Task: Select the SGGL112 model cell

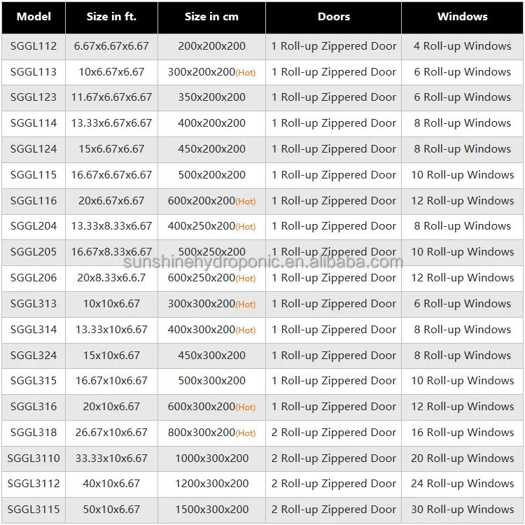Action: coord(34,46)
